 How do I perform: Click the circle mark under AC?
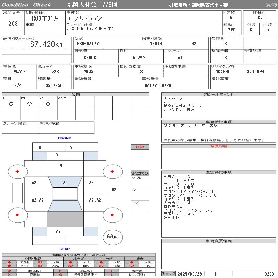pyautogui.click(x=11, y=104)
